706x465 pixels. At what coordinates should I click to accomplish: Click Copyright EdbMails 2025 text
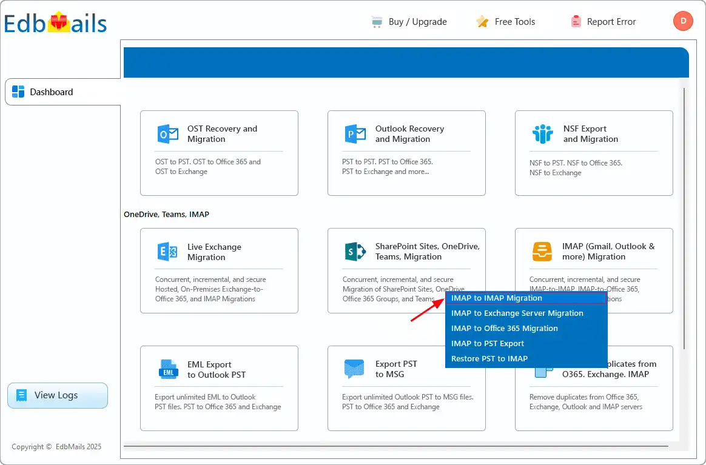(x=56, y=447)
